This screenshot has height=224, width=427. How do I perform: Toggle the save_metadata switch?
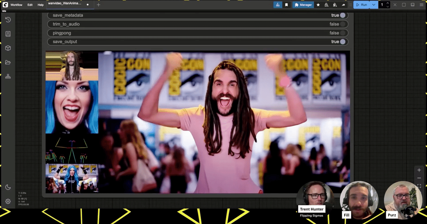(342, 15)
